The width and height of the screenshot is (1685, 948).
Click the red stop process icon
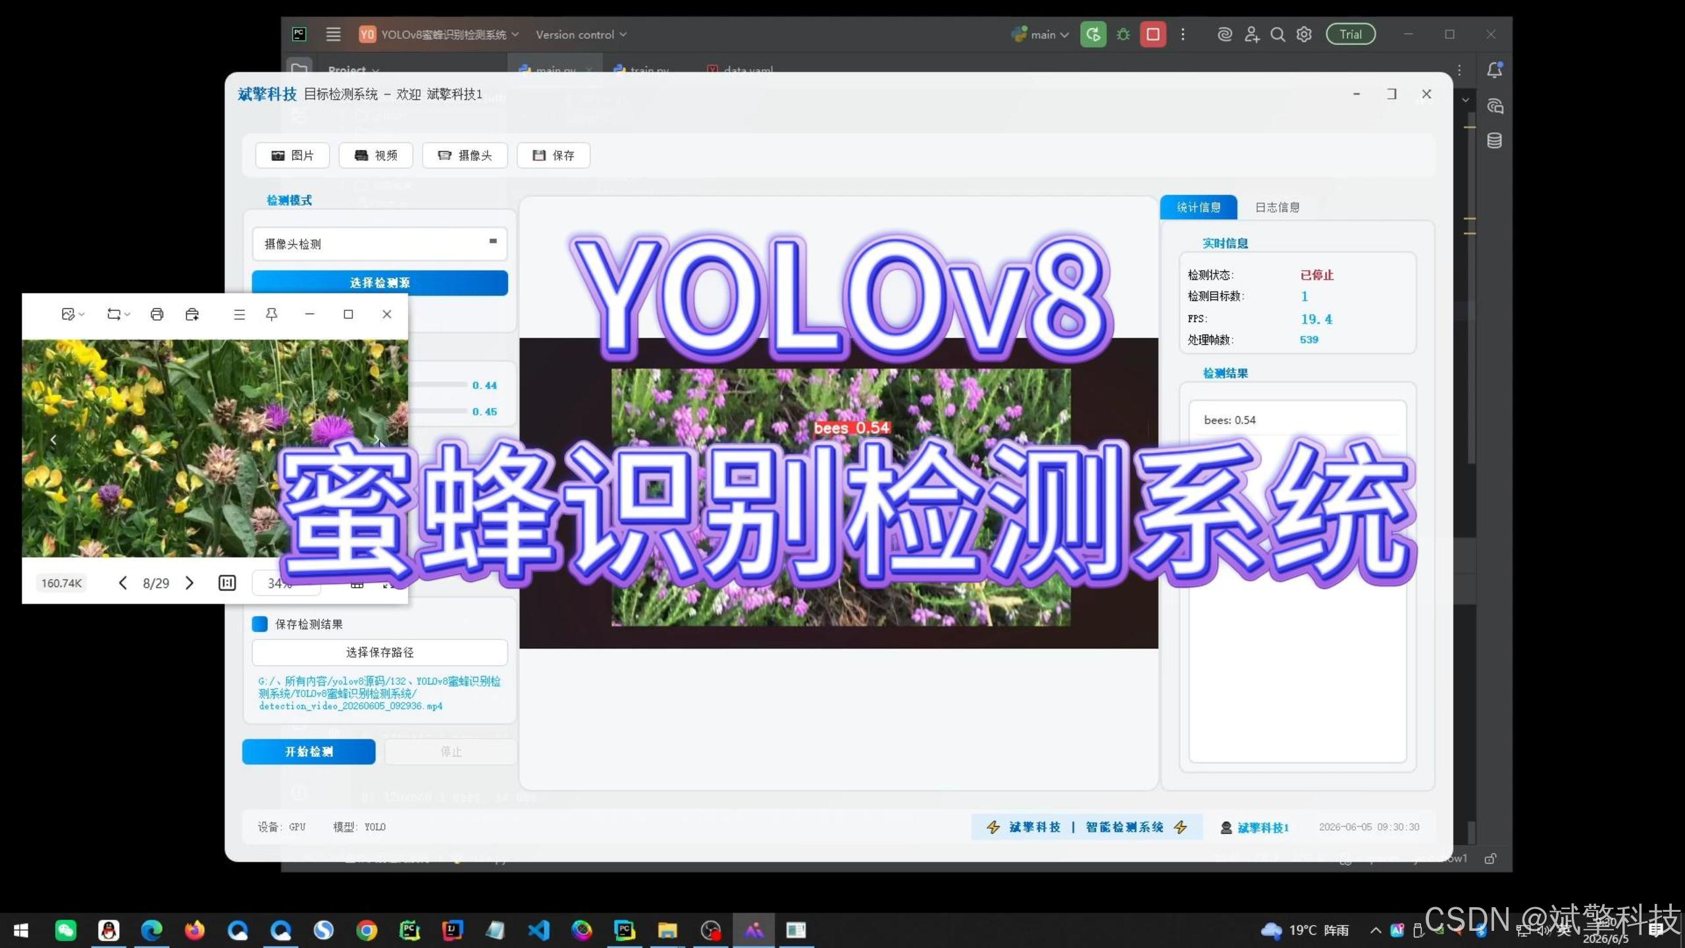coord(1153,34)
